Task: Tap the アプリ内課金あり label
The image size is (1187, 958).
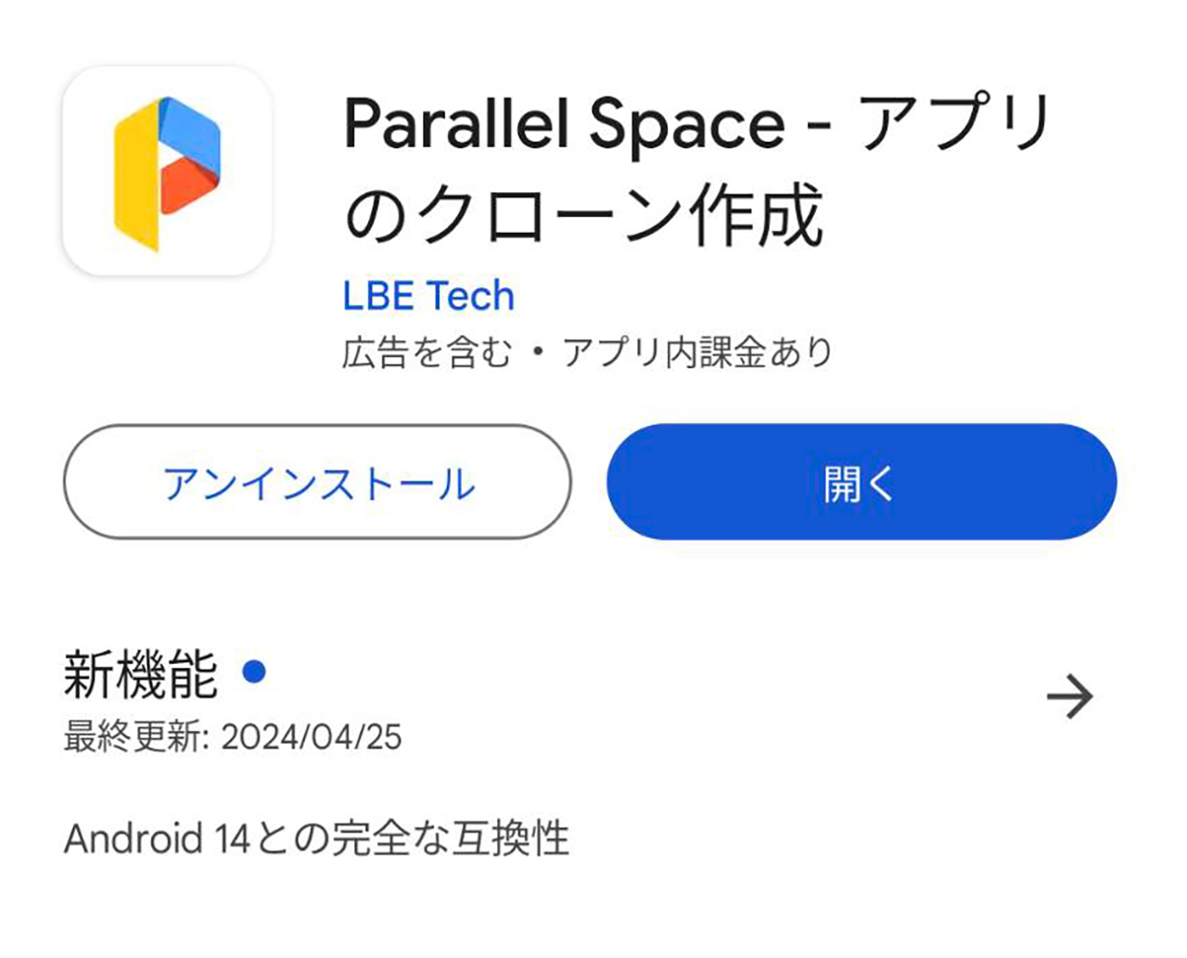Action: [697, 352]
